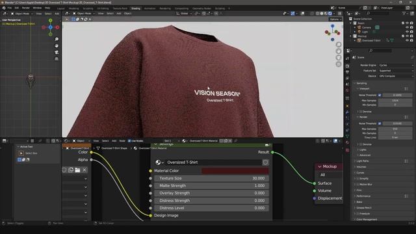Click the Distress Level value field
The height and width of the screenshot is (234, 416).
[211, 208]
